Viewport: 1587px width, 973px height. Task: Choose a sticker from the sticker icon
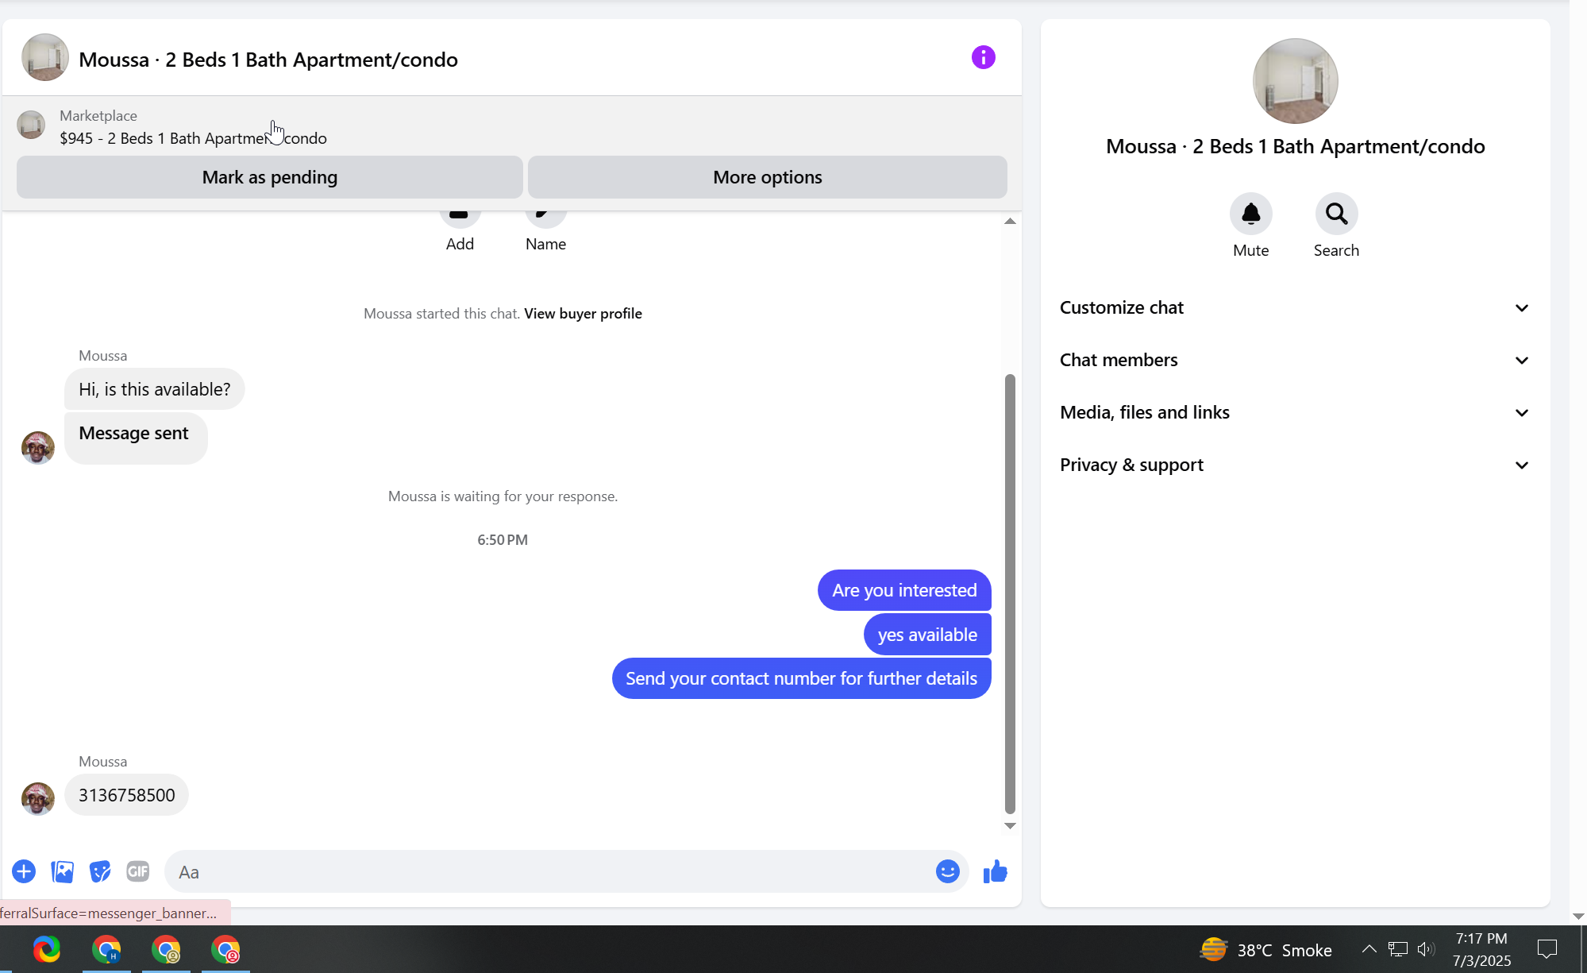[x=100, y=871]
